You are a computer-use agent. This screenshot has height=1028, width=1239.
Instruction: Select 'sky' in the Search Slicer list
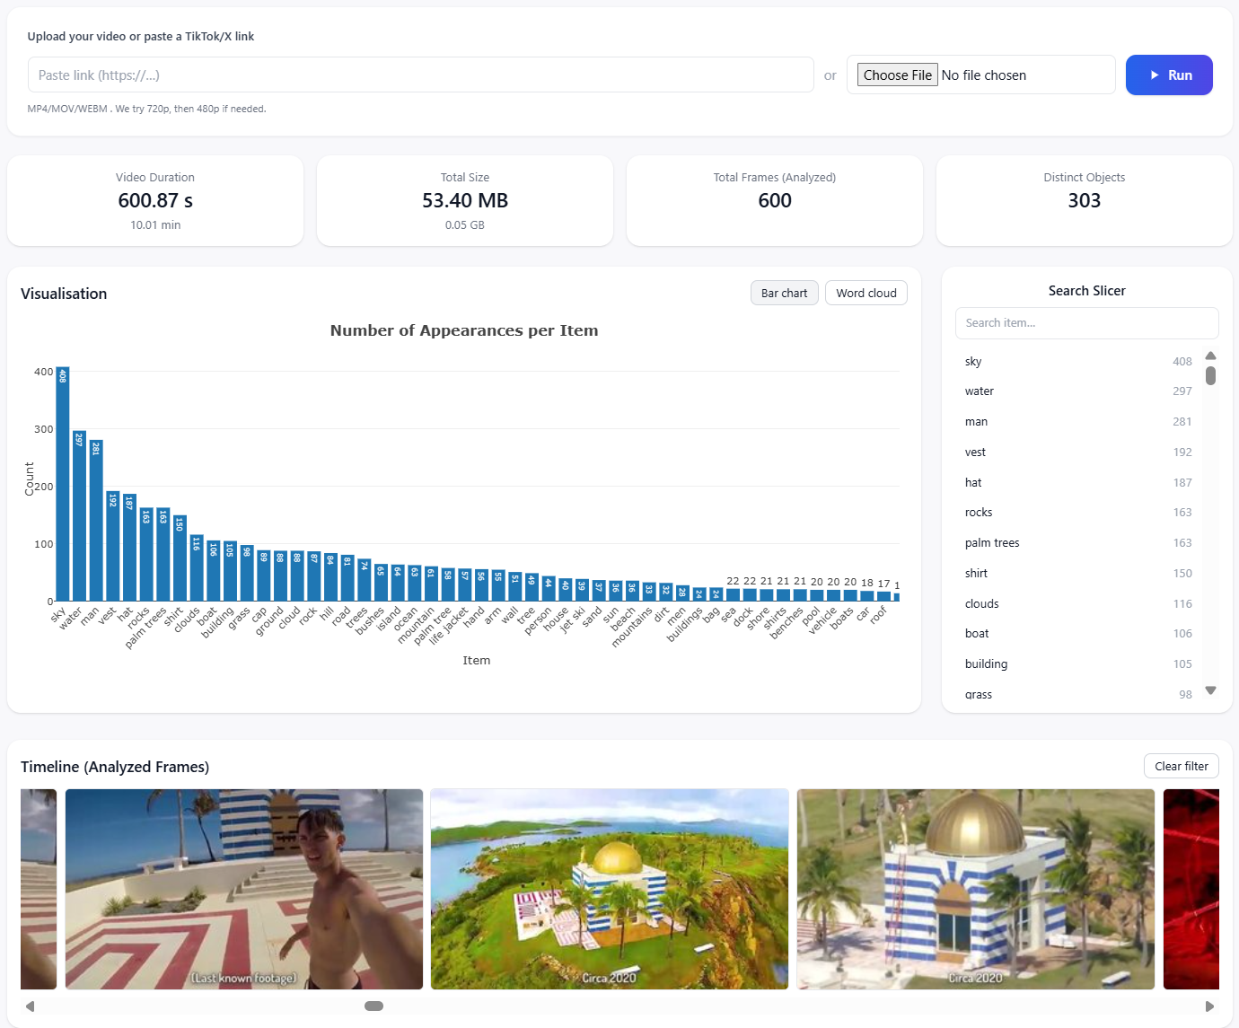coord(973,362)
